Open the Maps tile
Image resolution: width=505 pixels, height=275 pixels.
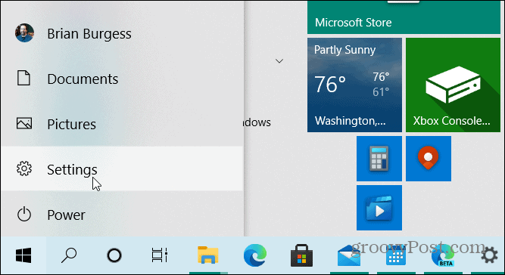(429, 159)
